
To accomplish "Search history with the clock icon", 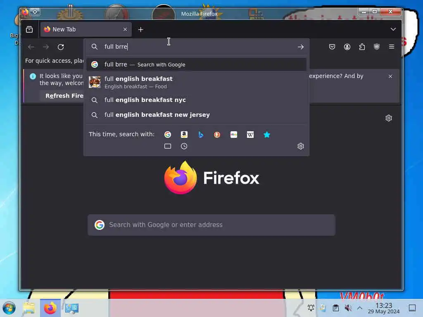I will click(x=184, y=146).
